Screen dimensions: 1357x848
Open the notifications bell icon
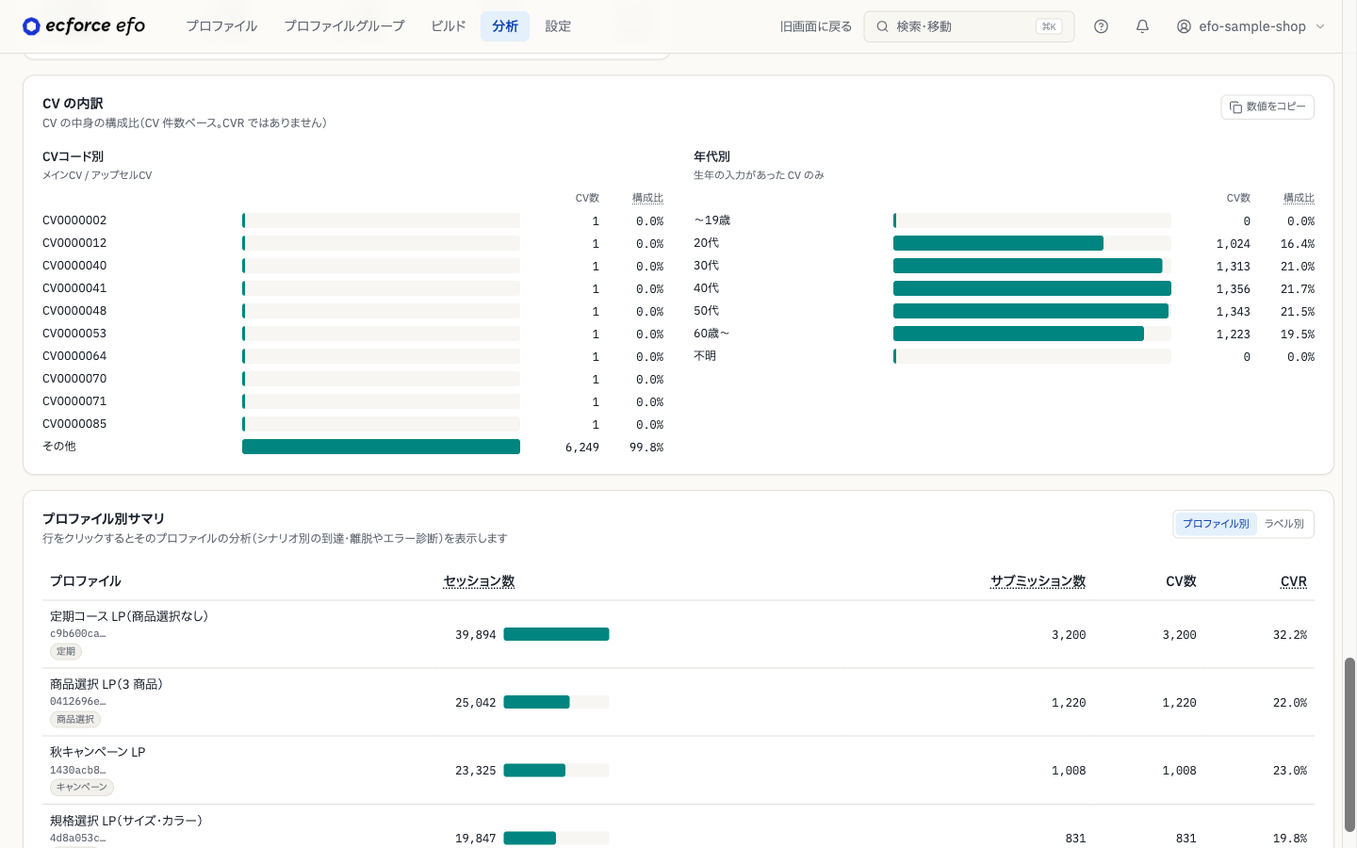(1142, 26)
